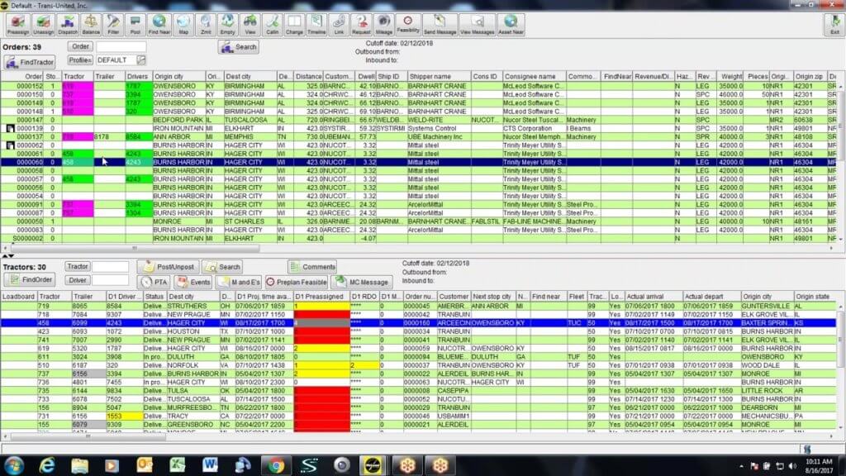Click the STRUTHERS dest city cell

(192, 306)
